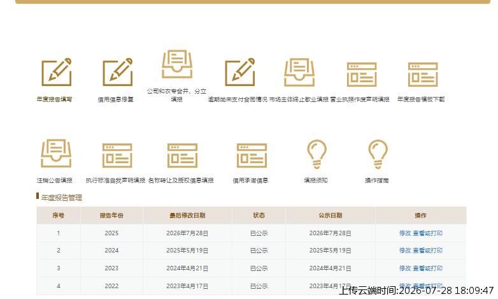Click 修改 for the 2024 report
Viewport: 498px width, 299px height.
(405, 251)
